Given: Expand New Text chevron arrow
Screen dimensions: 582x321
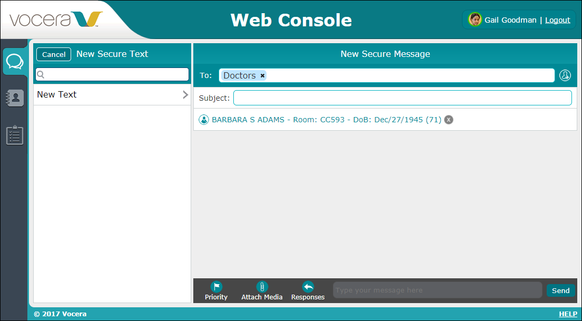Looking at the screenshot, I should click(185, 95).
